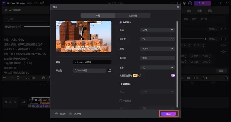The image size is (231, 122).
Task: Open folder browser for export path
Action: (x=109, y=70)
